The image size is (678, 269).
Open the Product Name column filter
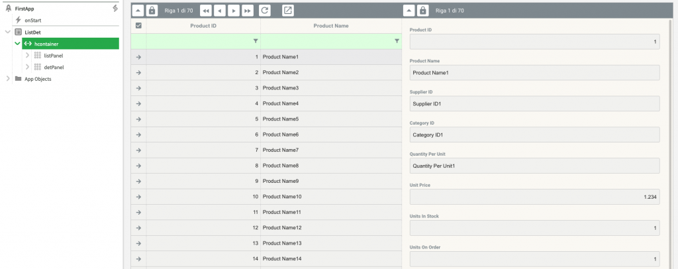coord(397,41)
